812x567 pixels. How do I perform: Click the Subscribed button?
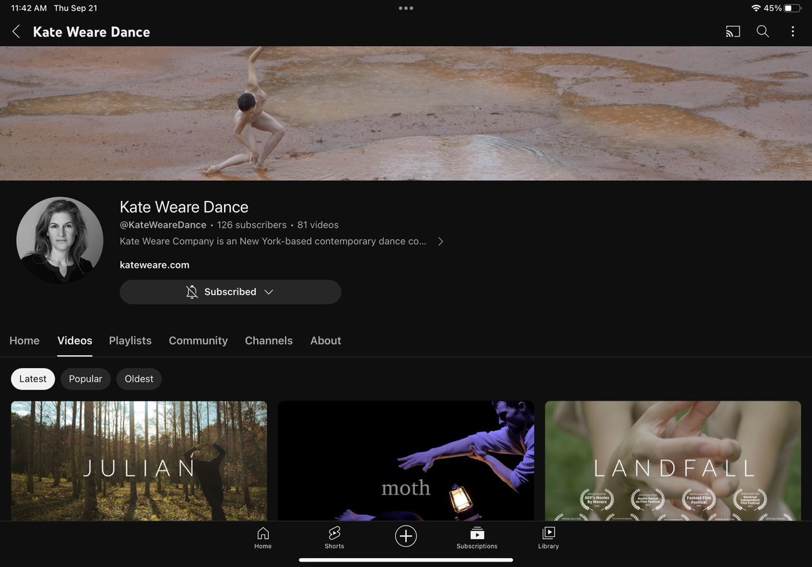point(230,292)
